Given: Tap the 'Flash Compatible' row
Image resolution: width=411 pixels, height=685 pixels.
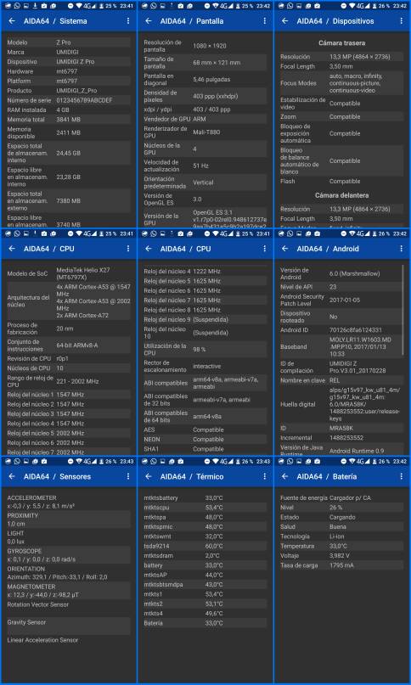Looking at the screenshot, I should (341, 182).
